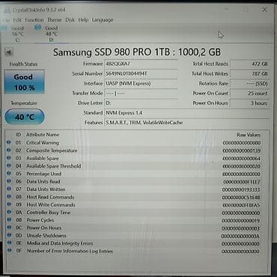Click the Interface UASP (NVM Express) field
Viewport: 277px width, 277px height.
click(x=141, y=83)
